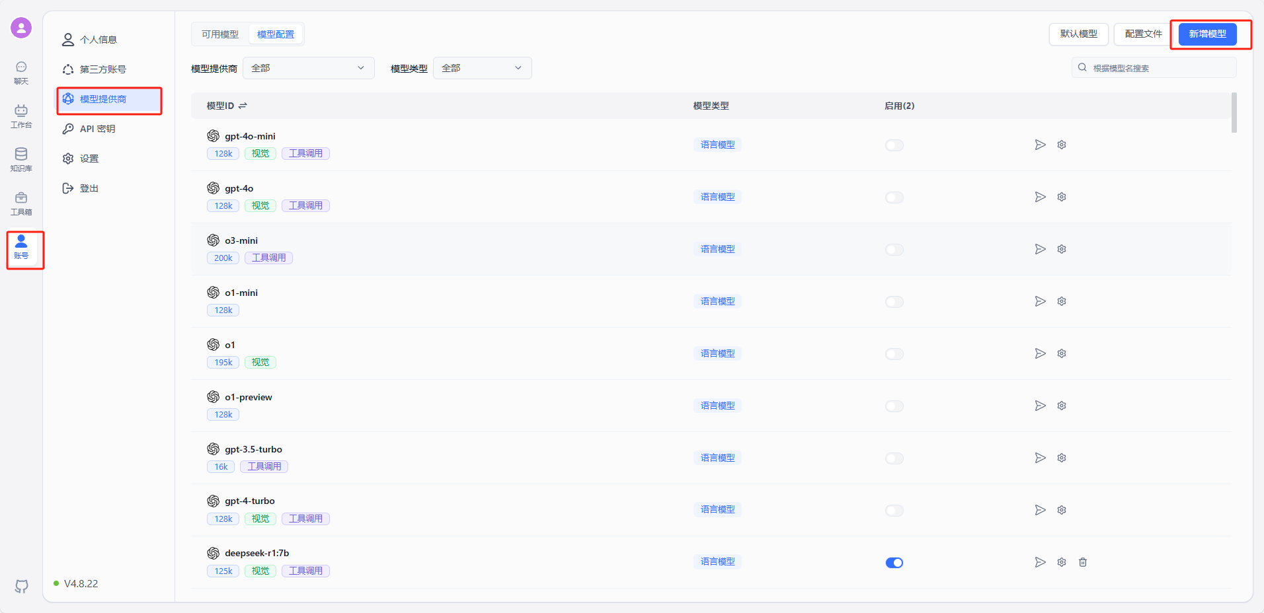Open the 工作台 workbench icon

21,116
